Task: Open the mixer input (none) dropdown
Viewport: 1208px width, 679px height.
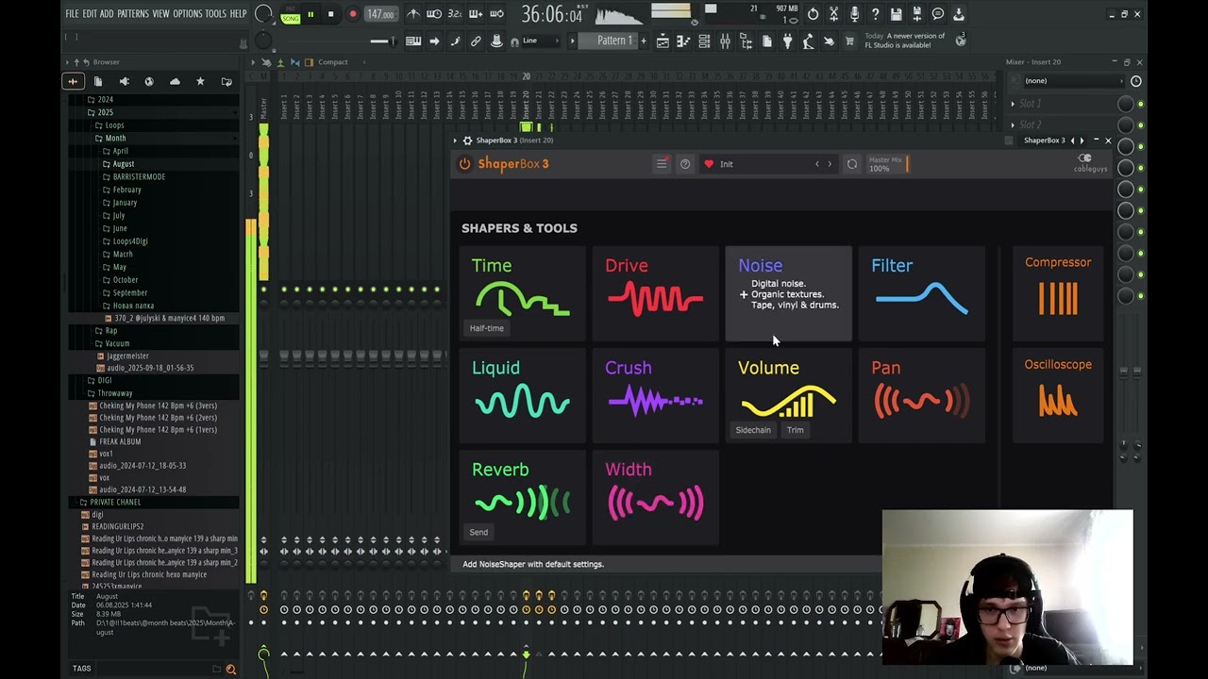Action: 1073,81
